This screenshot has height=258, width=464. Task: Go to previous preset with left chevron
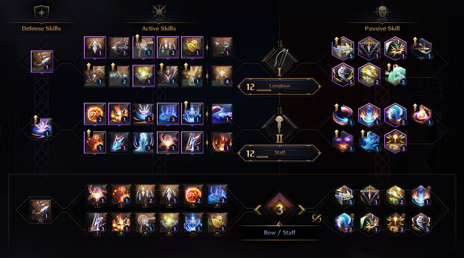click(x=257, y=209)
